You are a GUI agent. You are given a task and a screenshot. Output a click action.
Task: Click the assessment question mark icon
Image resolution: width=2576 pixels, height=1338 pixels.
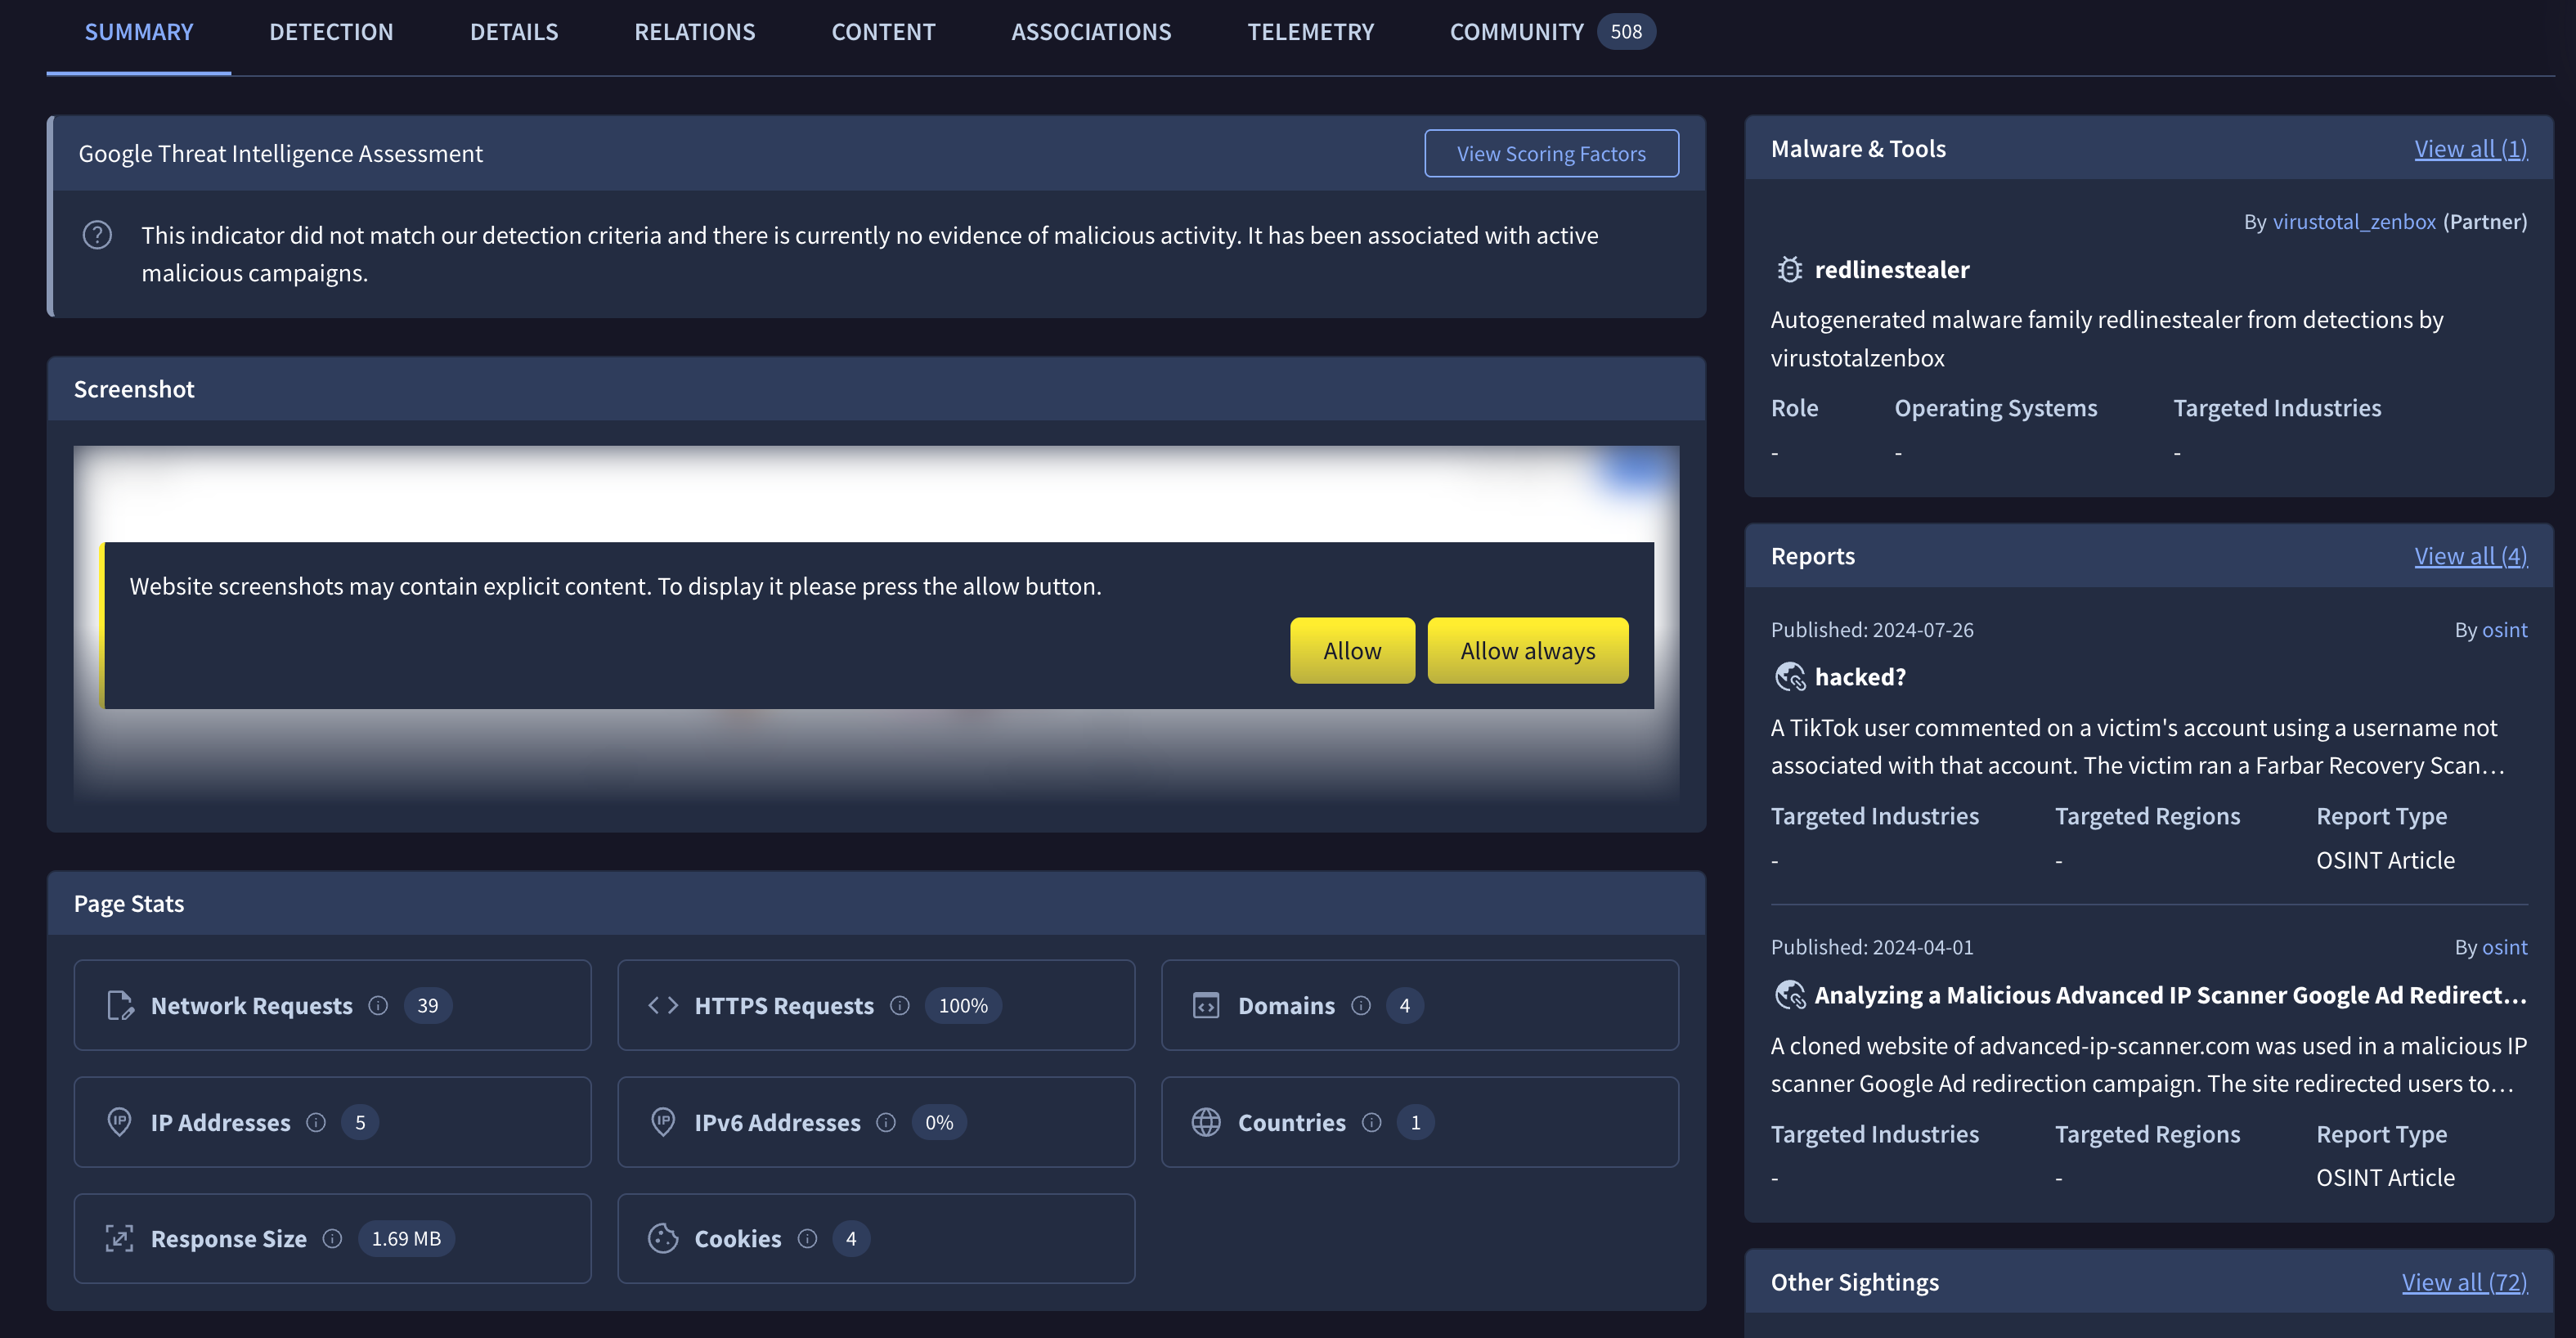pos(97,235)
